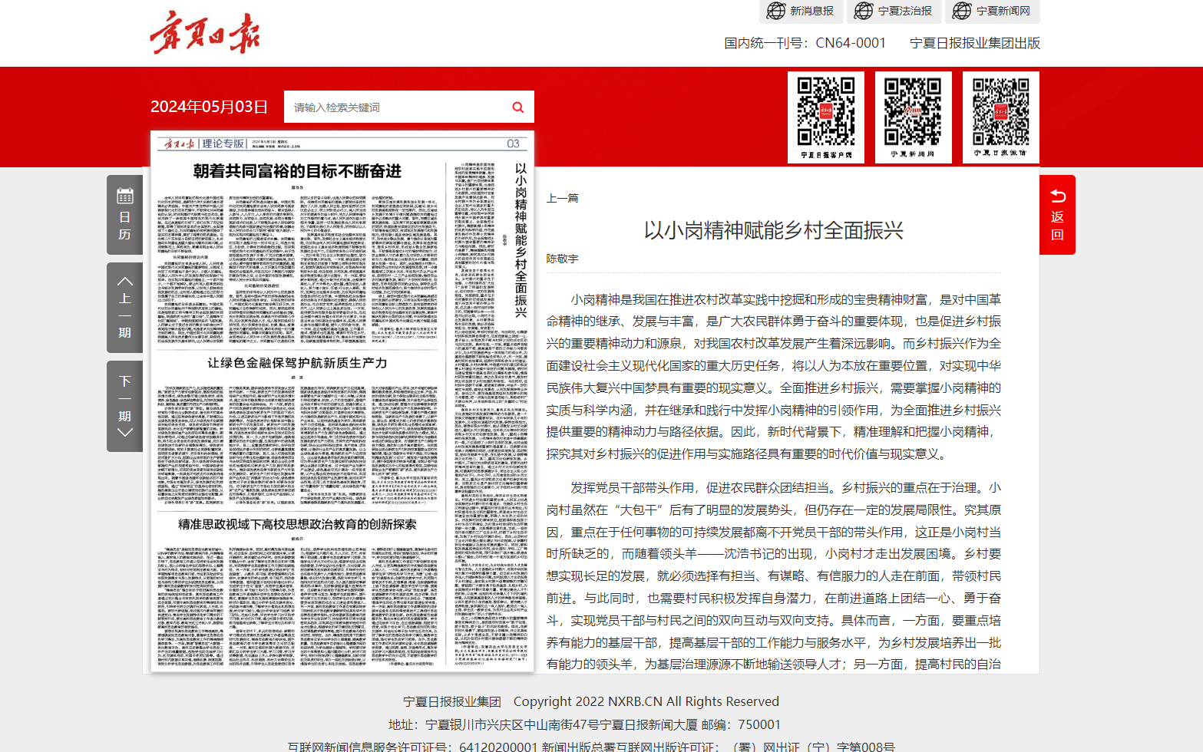Click the date 2024年05月03日
The width and height of the screenshot is (1203, 752).
209,107
